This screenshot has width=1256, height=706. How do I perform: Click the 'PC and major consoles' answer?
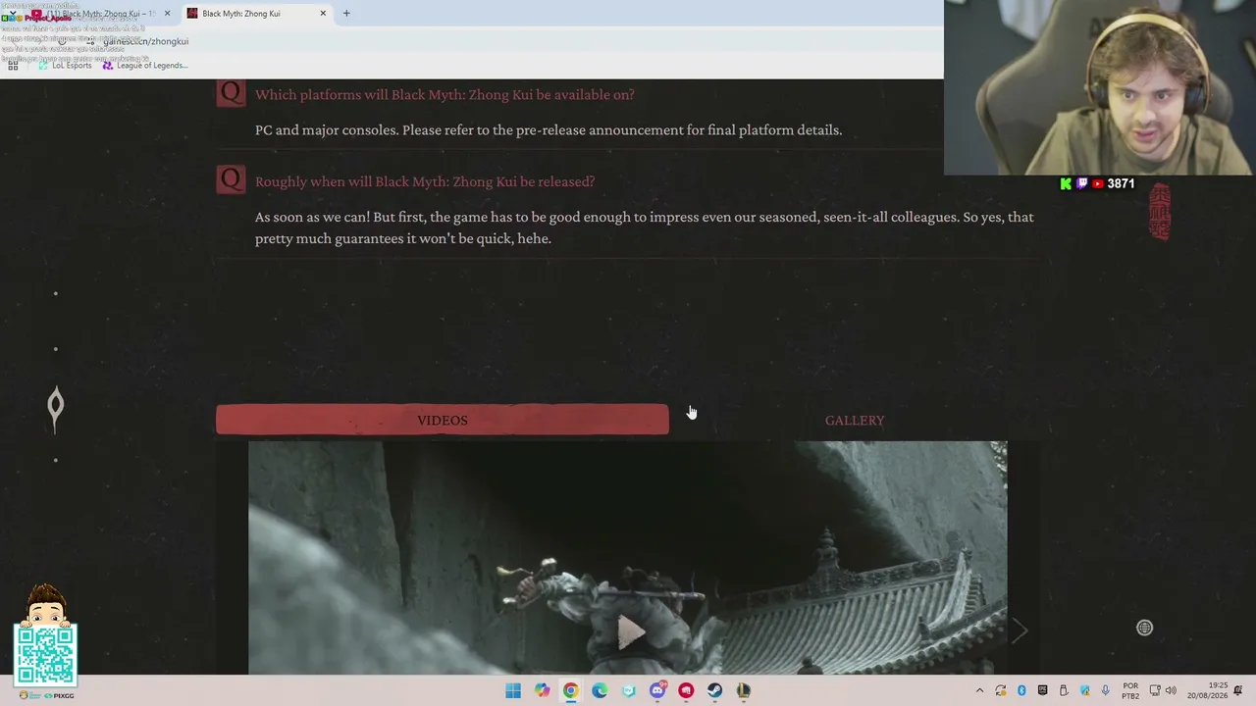point(549,129)
